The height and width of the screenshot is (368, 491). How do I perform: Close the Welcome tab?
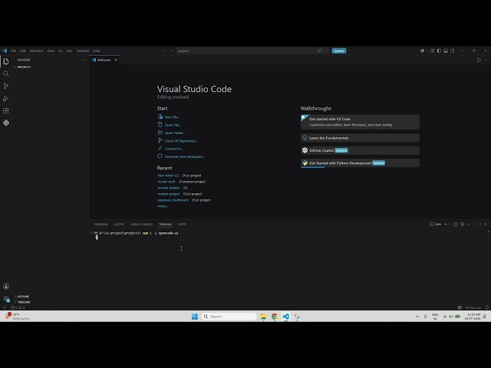coord(116,60)
